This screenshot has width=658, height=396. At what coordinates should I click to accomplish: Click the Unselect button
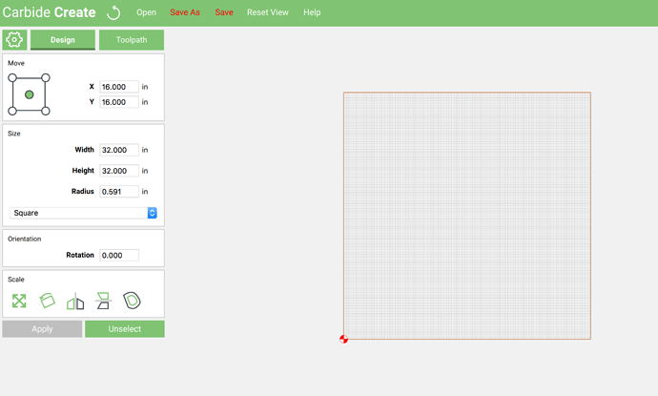pos(125,329)
